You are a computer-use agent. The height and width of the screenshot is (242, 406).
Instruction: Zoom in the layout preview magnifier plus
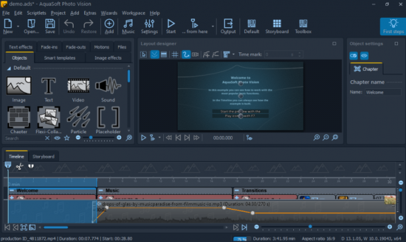[316, 137]
